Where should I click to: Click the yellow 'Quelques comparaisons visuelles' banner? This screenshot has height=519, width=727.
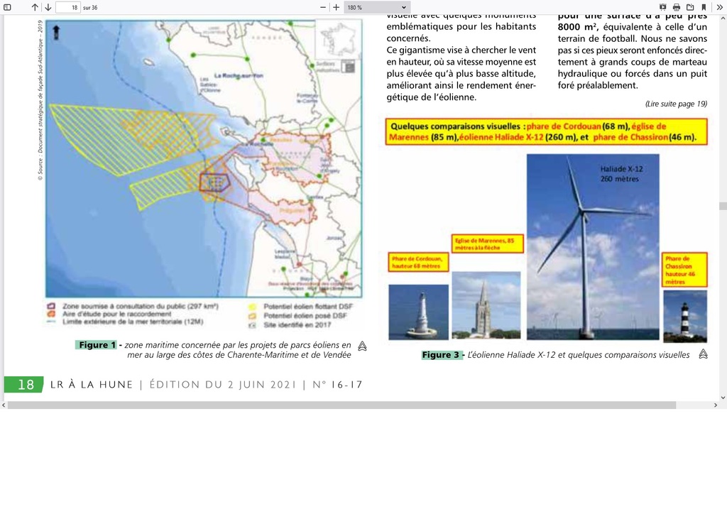(x=546, y=132)
